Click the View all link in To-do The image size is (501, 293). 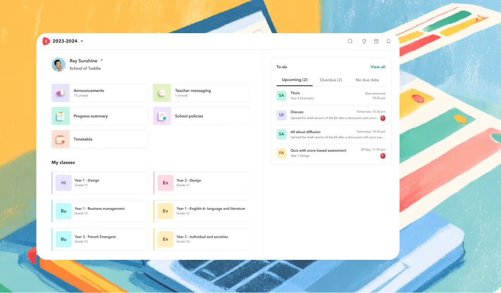(377, 67)
